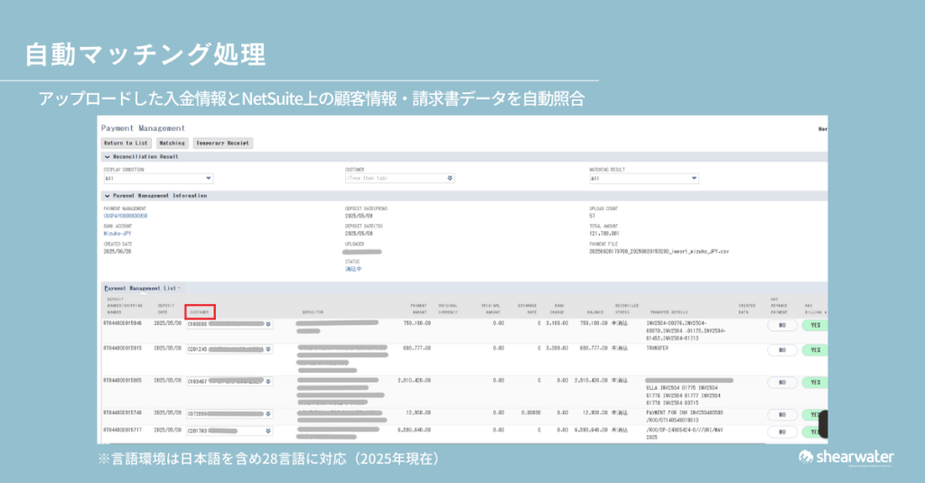The width and height of the screenshot is (925, 483).
Task: Select the created date 2025/06/20
Action: click(x=117, y=251)
